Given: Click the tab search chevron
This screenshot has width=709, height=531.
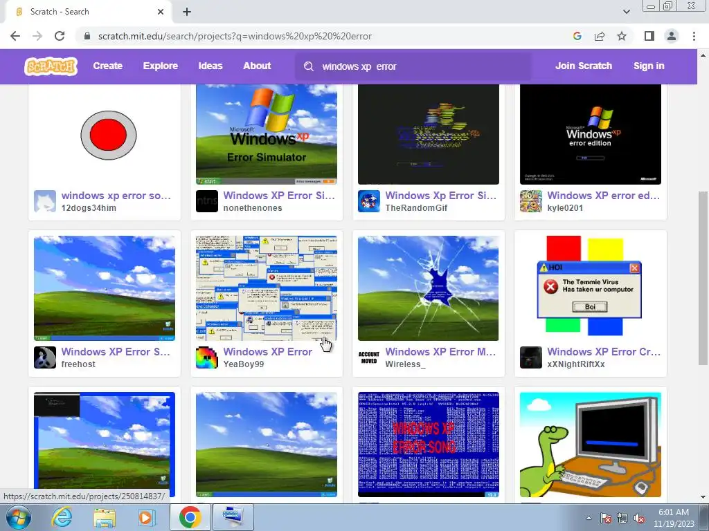Looking at the screenshot, I should point(626,12).
